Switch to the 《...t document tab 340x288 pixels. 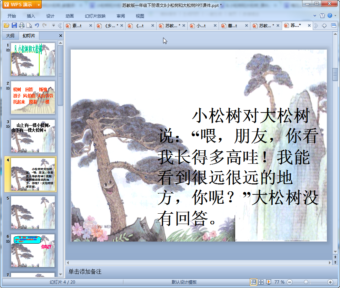click(x=139, y=26)
